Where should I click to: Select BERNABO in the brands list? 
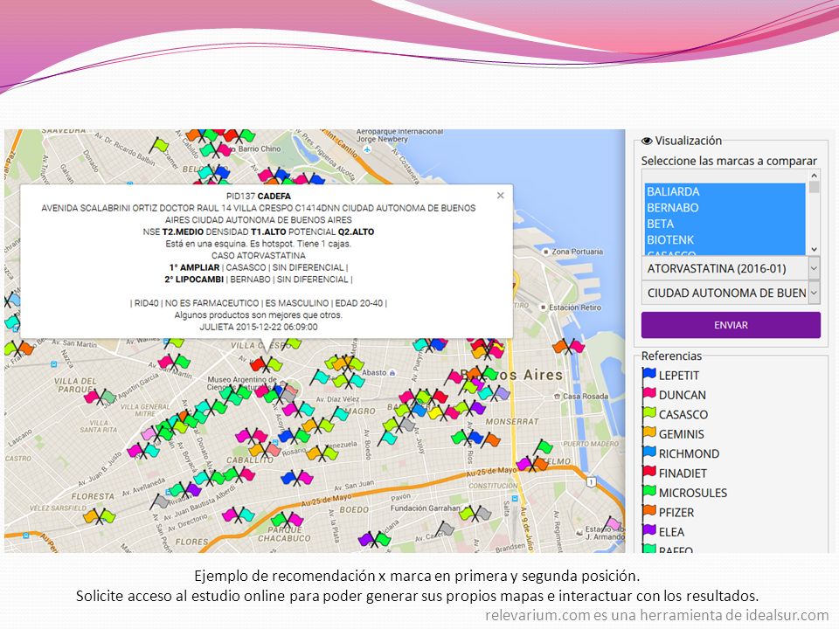coord(725,208)
